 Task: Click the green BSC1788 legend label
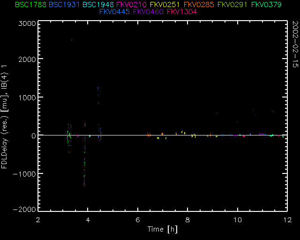click(x=30, y=5)
